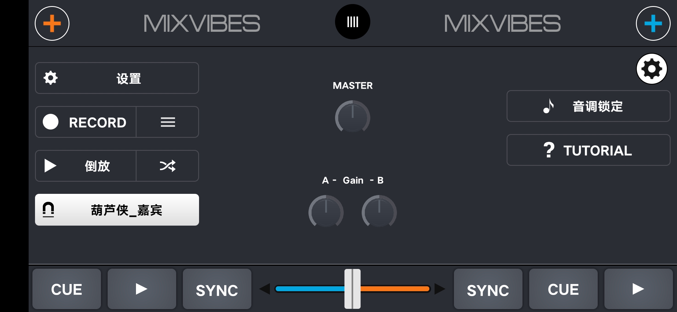Image resolution: width=677 pixels, height=312 pixels.
Task: Click the white gear settings circle
Action: (x=652, y=69)
